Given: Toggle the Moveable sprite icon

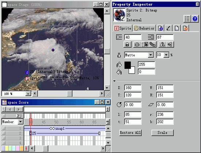Looking at the screenshot, I should click(145, 44).
